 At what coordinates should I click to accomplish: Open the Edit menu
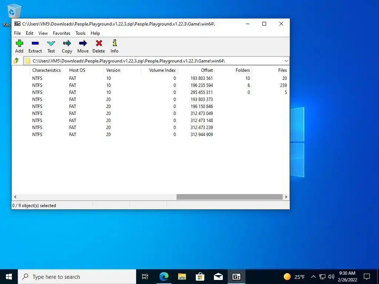point(30,33)
